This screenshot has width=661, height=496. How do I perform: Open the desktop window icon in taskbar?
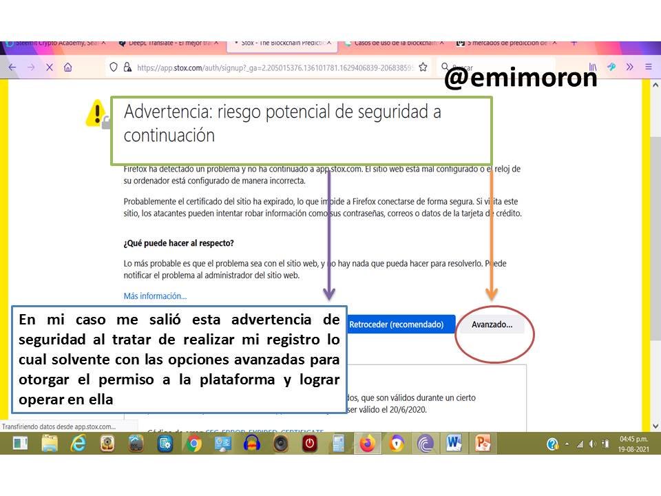[20, 444]
